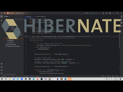Open editor tabs options vertical dots
Image resolution: width=123 pixels, height=92 pixels.
pyautogui.click(x=118, y=16)
